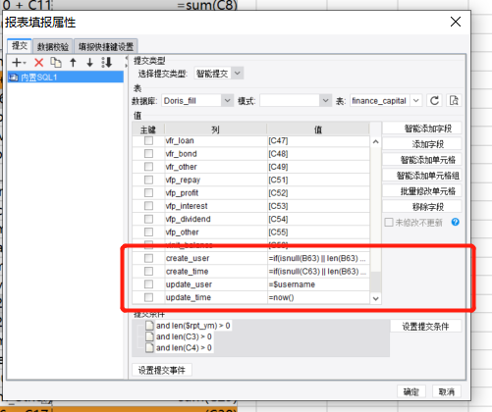The height and width of the screenshot is (412, 492).
Task: Close the 报表填报属性 dialog
Action: click(456, 22)
